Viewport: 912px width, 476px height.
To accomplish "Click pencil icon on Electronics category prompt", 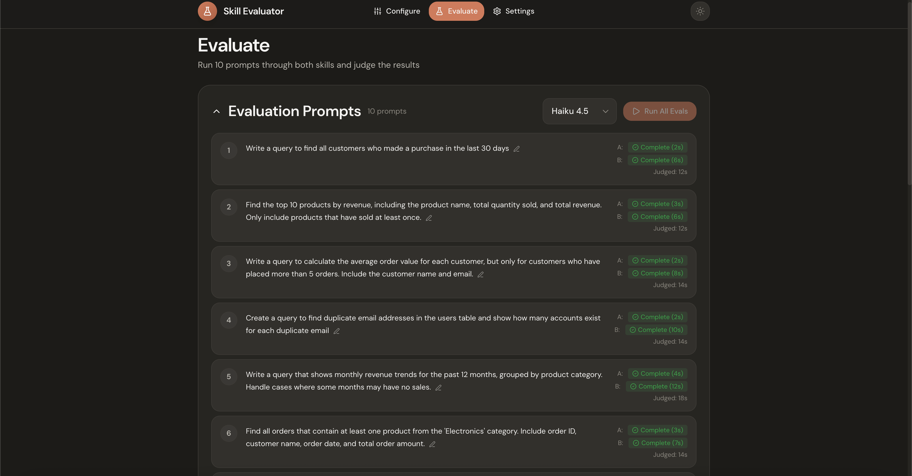I will 432,444.
